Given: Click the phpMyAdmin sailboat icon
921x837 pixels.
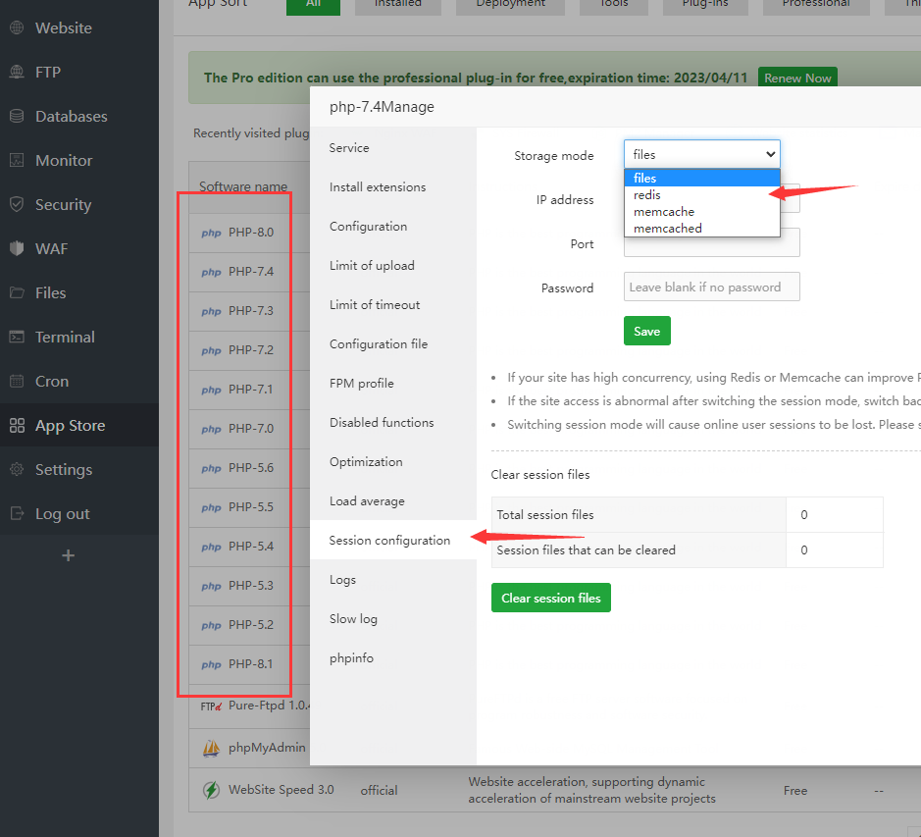Looking at the screenshot, I should [211, 748].
